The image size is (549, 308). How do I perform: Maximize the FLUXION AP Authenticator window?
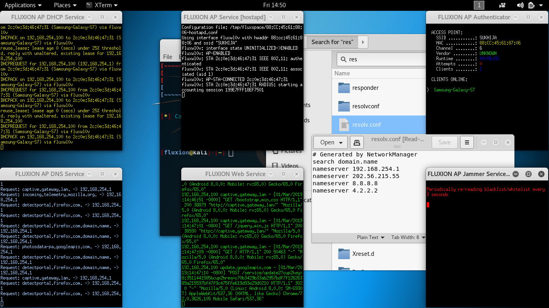(x=529, y=17)
